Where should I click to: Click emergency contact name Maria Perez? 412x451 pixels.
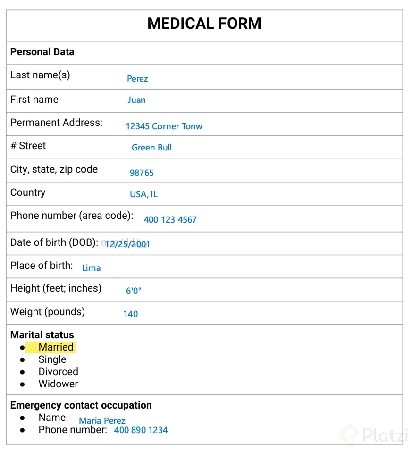click(102, 421)
